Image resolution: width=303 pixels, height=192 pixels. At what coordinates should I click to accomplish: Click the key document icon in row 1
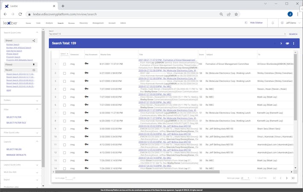click(x=86, y=64)
